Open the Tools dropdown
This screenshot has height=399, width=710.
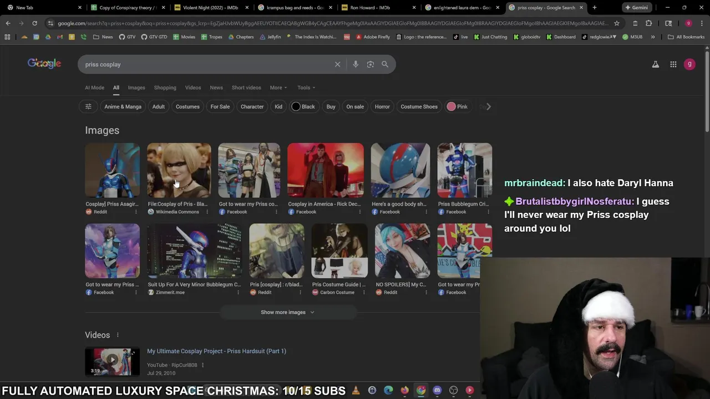(x=306, y=88)
